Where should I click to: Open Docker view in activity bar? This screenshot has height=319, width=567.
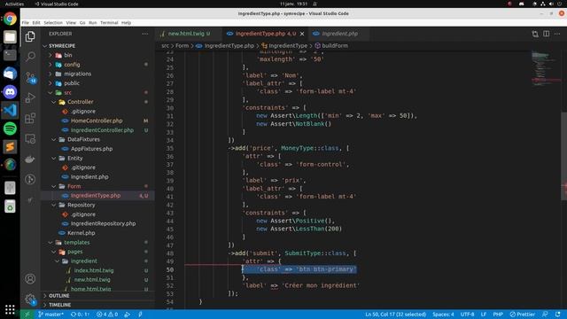coord(30,159)
